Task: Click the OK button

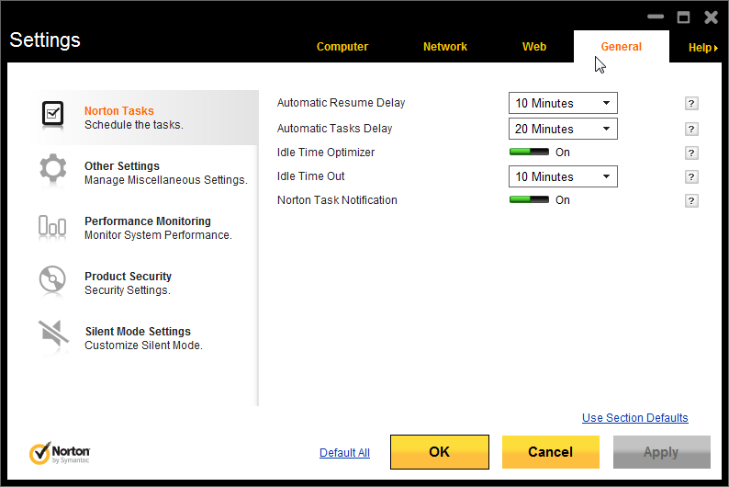Action: coord(440,452)
